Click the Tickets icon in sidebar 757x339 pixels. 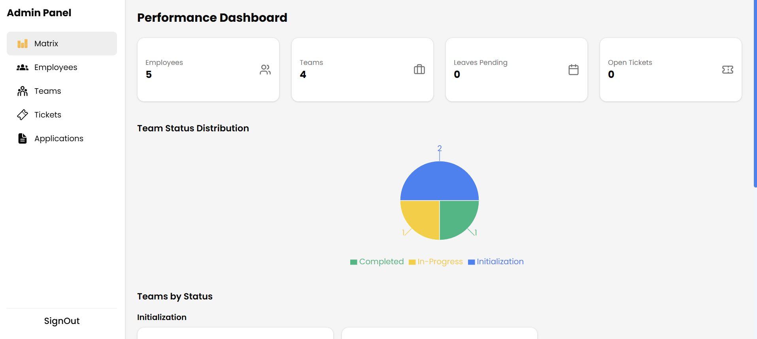23,115
